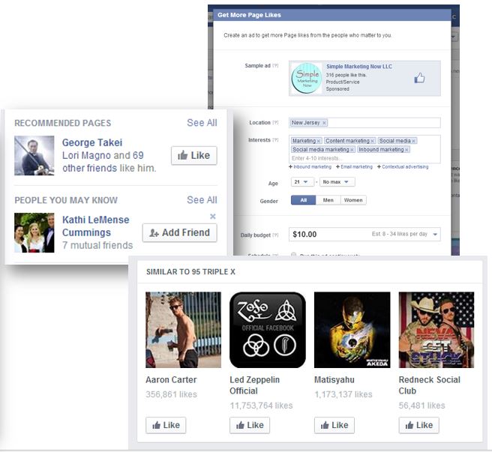This screenshot has width=492, height=452.
Task: Open the Simple Marketing Now LLC logo
Action: point(307,79)
